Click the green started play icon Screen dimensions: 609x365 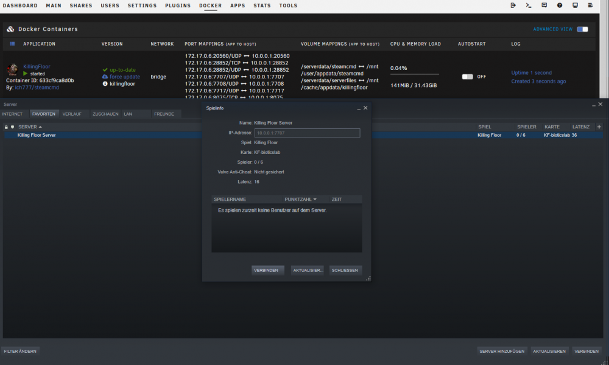coord(25,74)
